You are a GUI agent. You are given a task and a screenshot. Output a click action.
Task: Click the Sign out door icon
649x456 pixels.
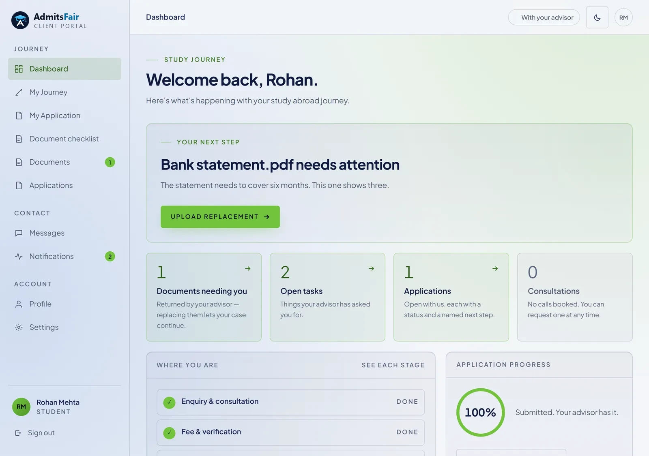(x=18, y=433)
